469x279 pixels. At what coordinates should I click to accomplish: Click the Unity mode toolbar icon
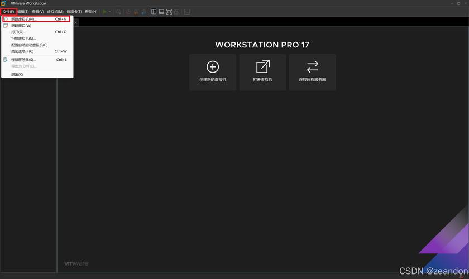(x=177, y=12)
